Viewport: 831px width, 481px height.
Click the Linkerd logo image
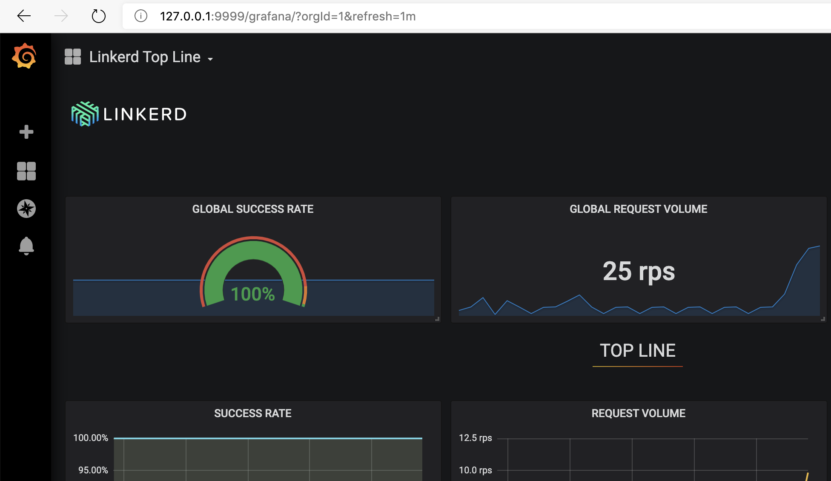point(129,114)
